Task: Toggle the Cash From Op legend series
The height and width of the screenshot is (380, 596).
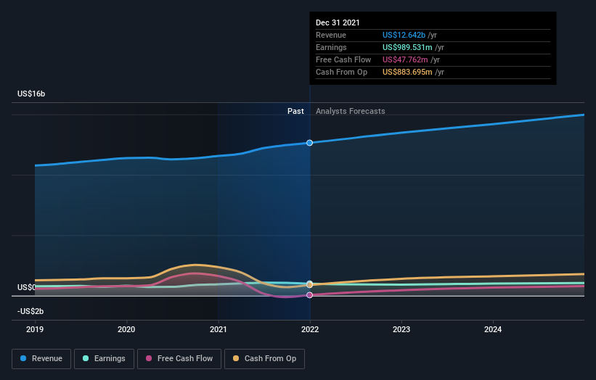Action: pos(264,359)
